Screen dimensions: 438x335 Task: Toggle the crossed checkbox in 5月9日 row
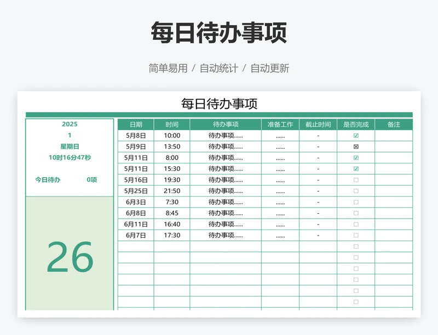356,146
